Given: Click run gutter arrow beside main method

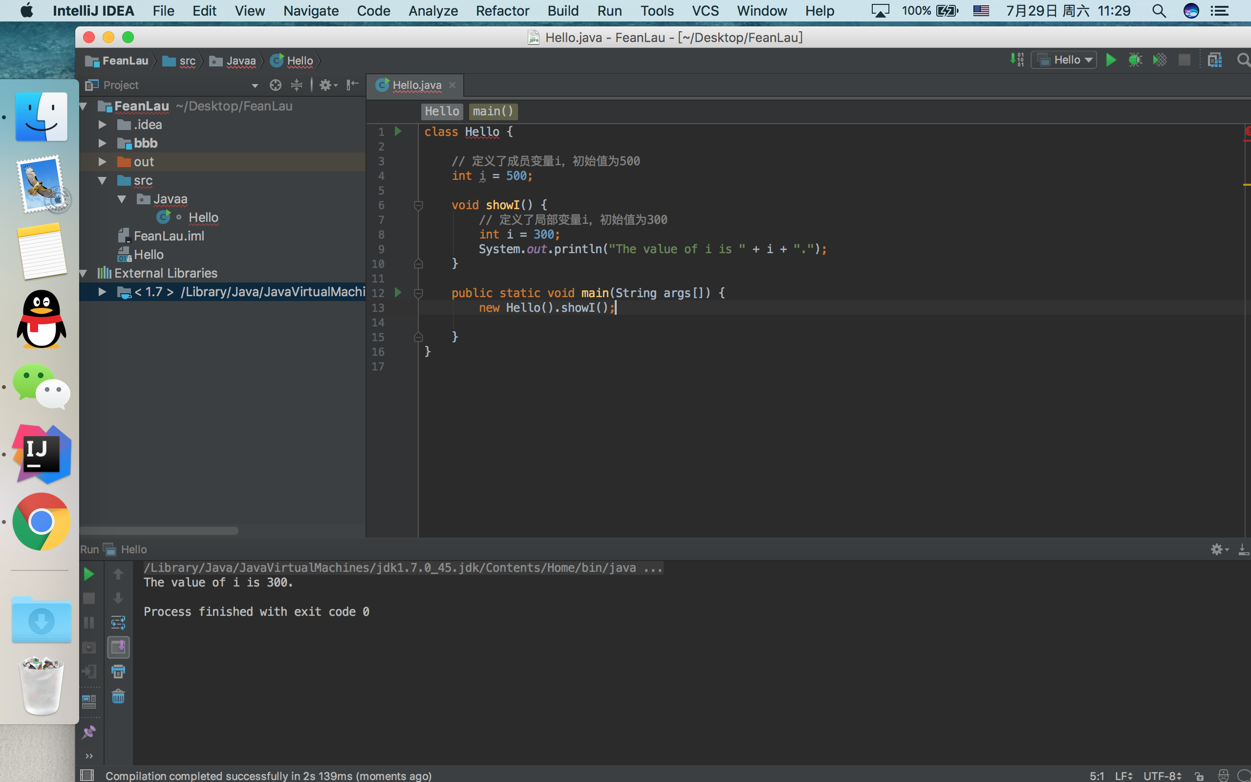Looking at the screenshot, I should [397, 292].
